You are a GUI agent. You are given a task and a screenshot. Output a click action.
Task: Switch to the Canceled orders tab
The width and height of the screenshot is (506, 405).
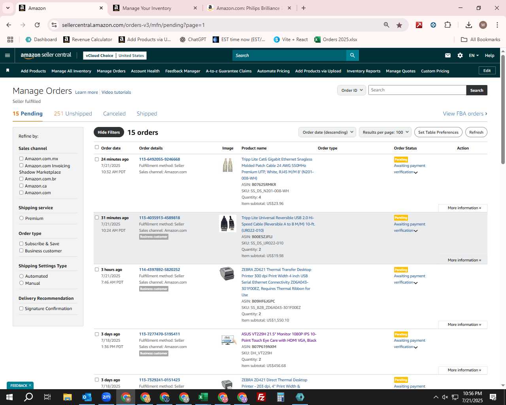114,114
